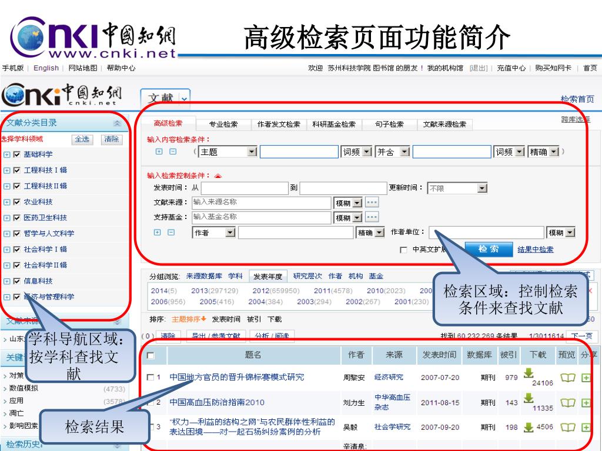
Task: Remove a content condition row with the minus icon
Action: pyautogui.click(x=173, y=152)
